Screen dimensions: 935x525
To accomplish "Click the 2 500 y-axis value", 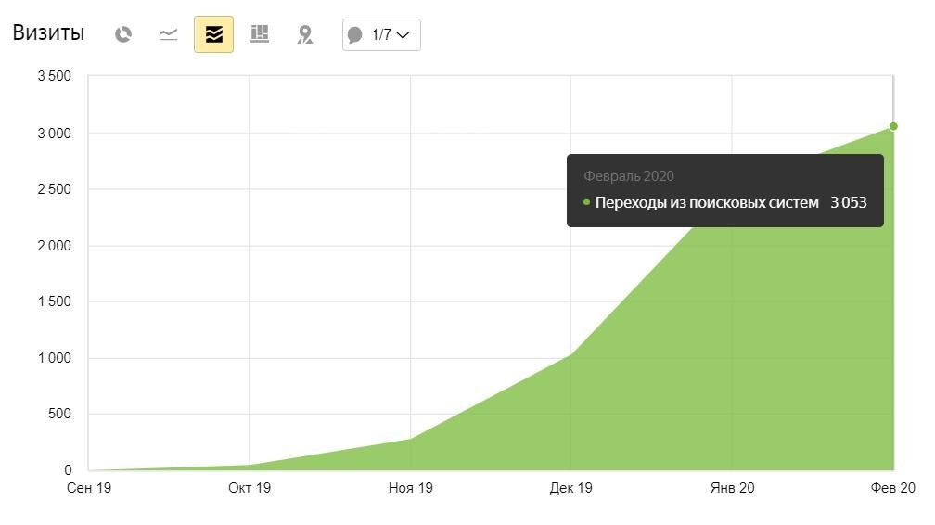I will (54, 190).
